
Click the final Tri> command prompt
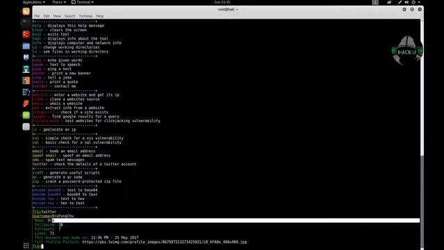[37, 247]
